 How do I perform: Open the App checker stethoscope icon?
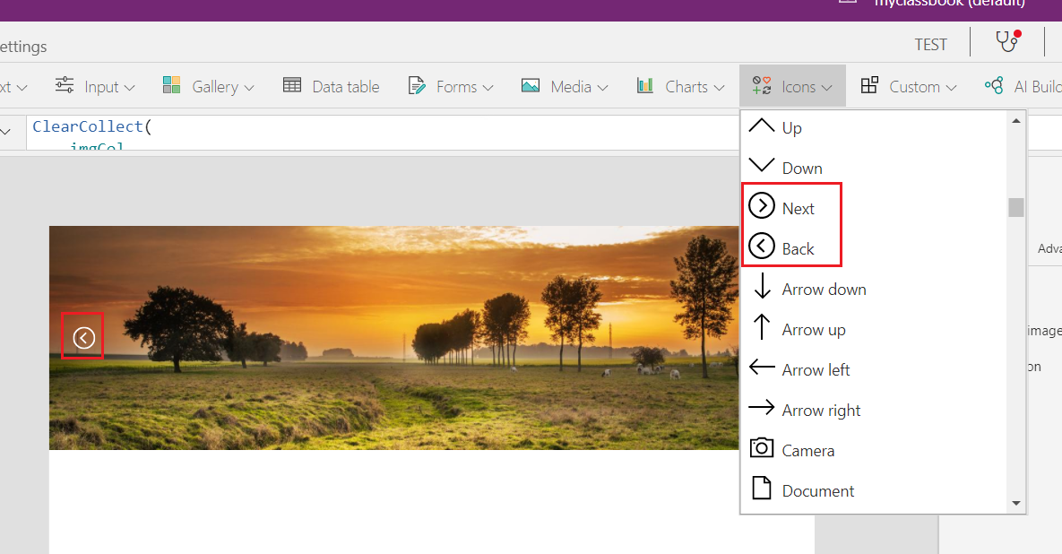(1006, 41)
